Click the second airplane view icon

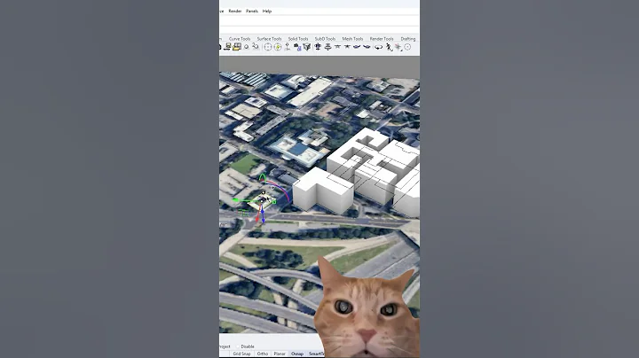point(327,47)
